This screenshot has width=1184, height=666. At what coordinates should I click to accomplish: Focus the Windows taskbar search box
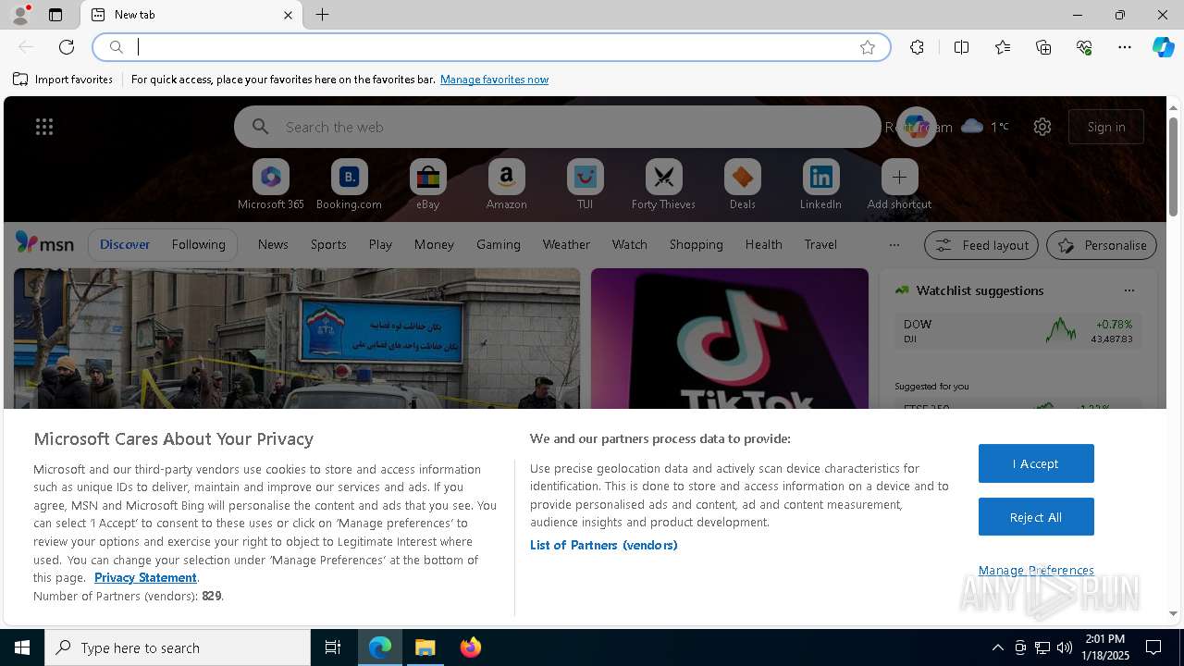pyautogui.click(x=178, y=647)
